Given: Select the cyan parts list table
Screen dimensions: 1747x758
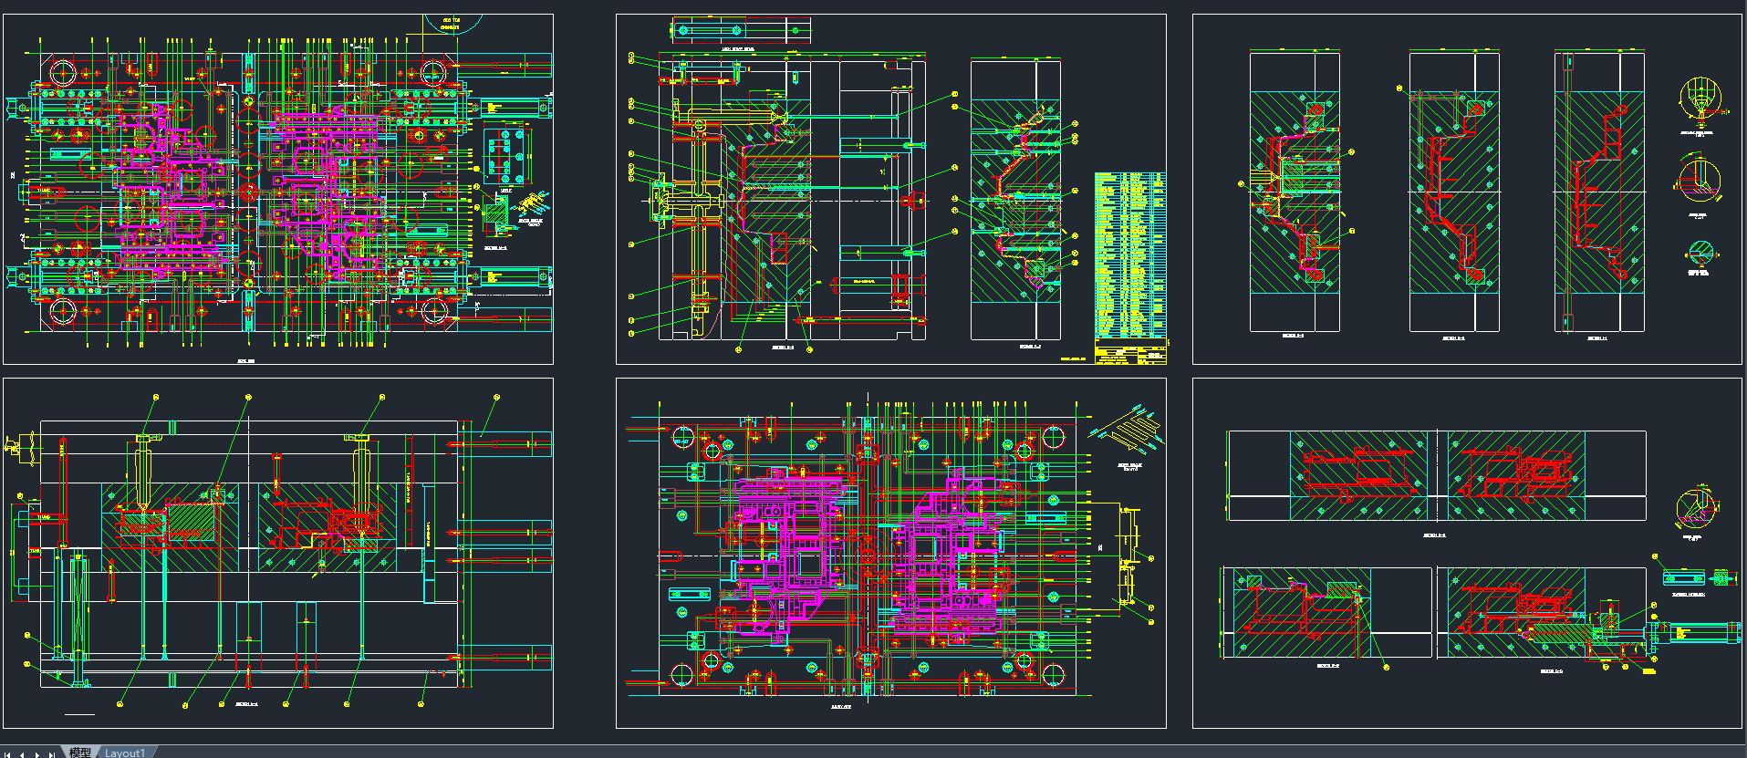Looking at the screenshot, I should (1129, 254).
